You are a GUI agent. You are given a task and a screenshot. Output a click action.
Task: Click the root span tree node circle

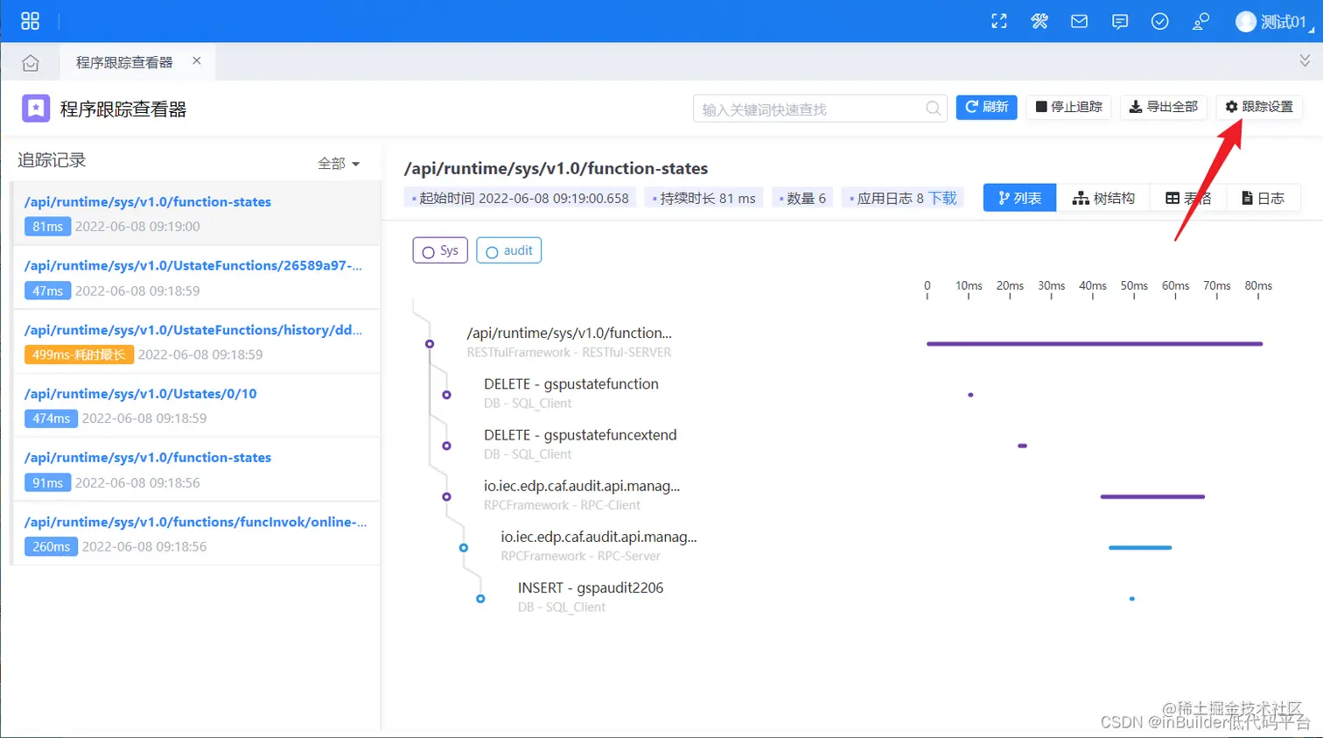pyautogui.click(x=430, y=344)
